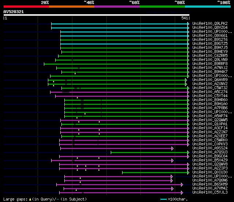Click the UniRef100_B9H4K7 label
The image size is (234, 202).
click(x=210, y=72)
